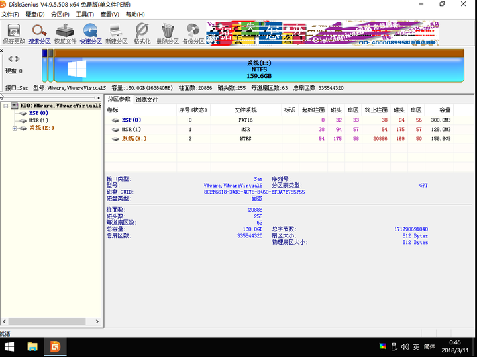Image resolution: width=477 pixels, height=357 pixels.
Task: Open File Explorer from taskbar
Action: click(32, 347)
